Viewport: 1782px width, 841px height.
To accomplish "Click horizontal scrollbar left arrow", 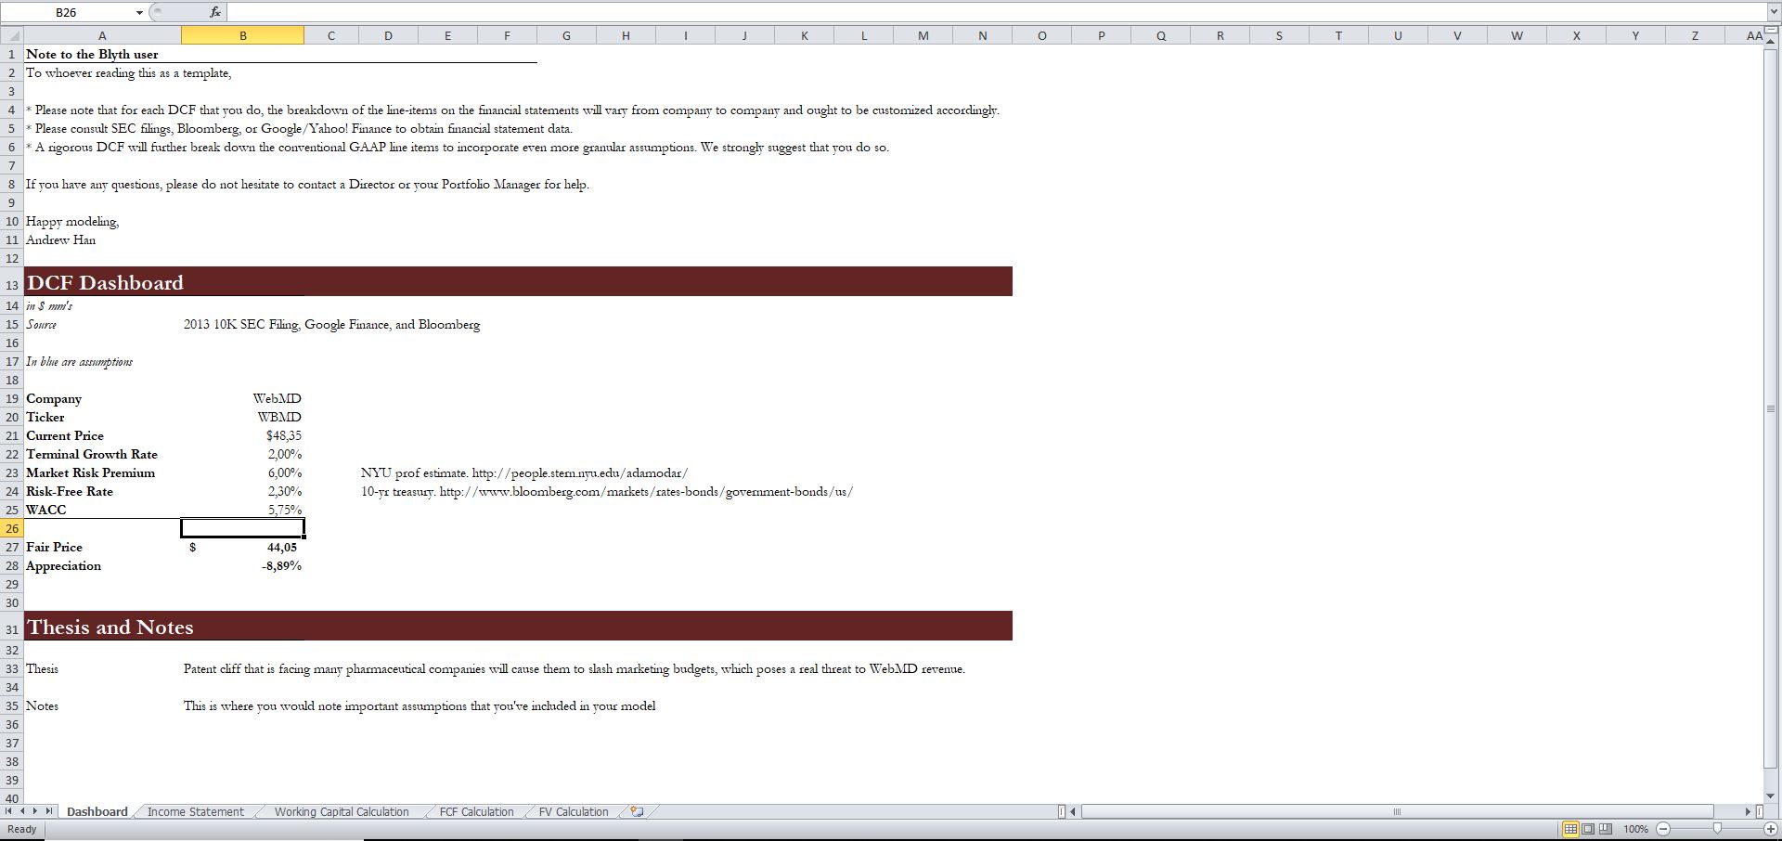I will pyautogui.click(x=1073, y=811).
